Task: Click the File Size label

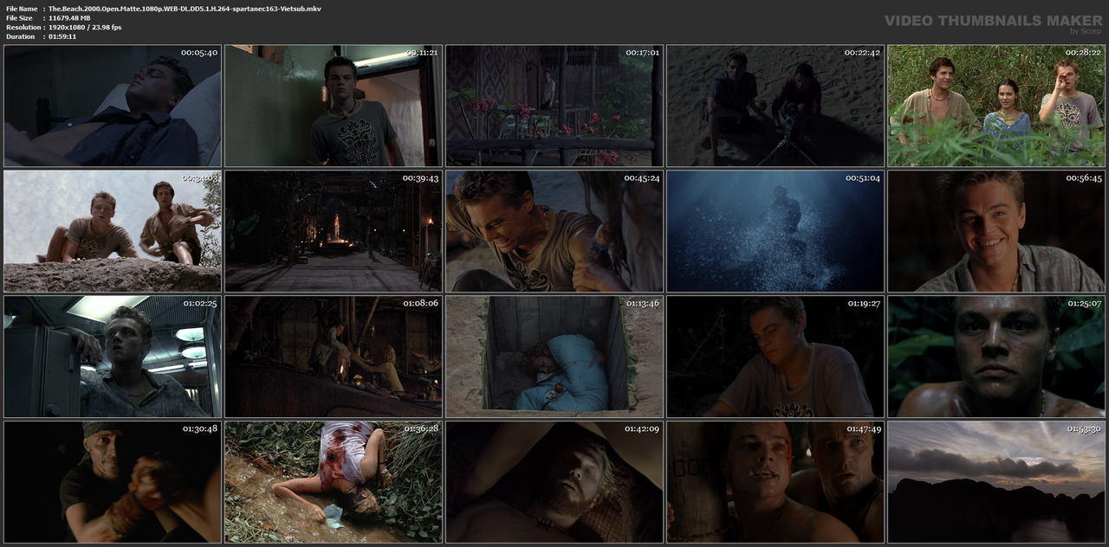Action: [x=19, y=17]
